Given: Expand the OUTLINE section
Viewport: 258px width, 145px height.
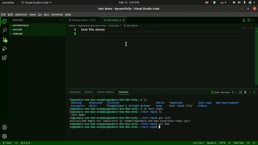Looking at the screenshot, I should (37, 29).
